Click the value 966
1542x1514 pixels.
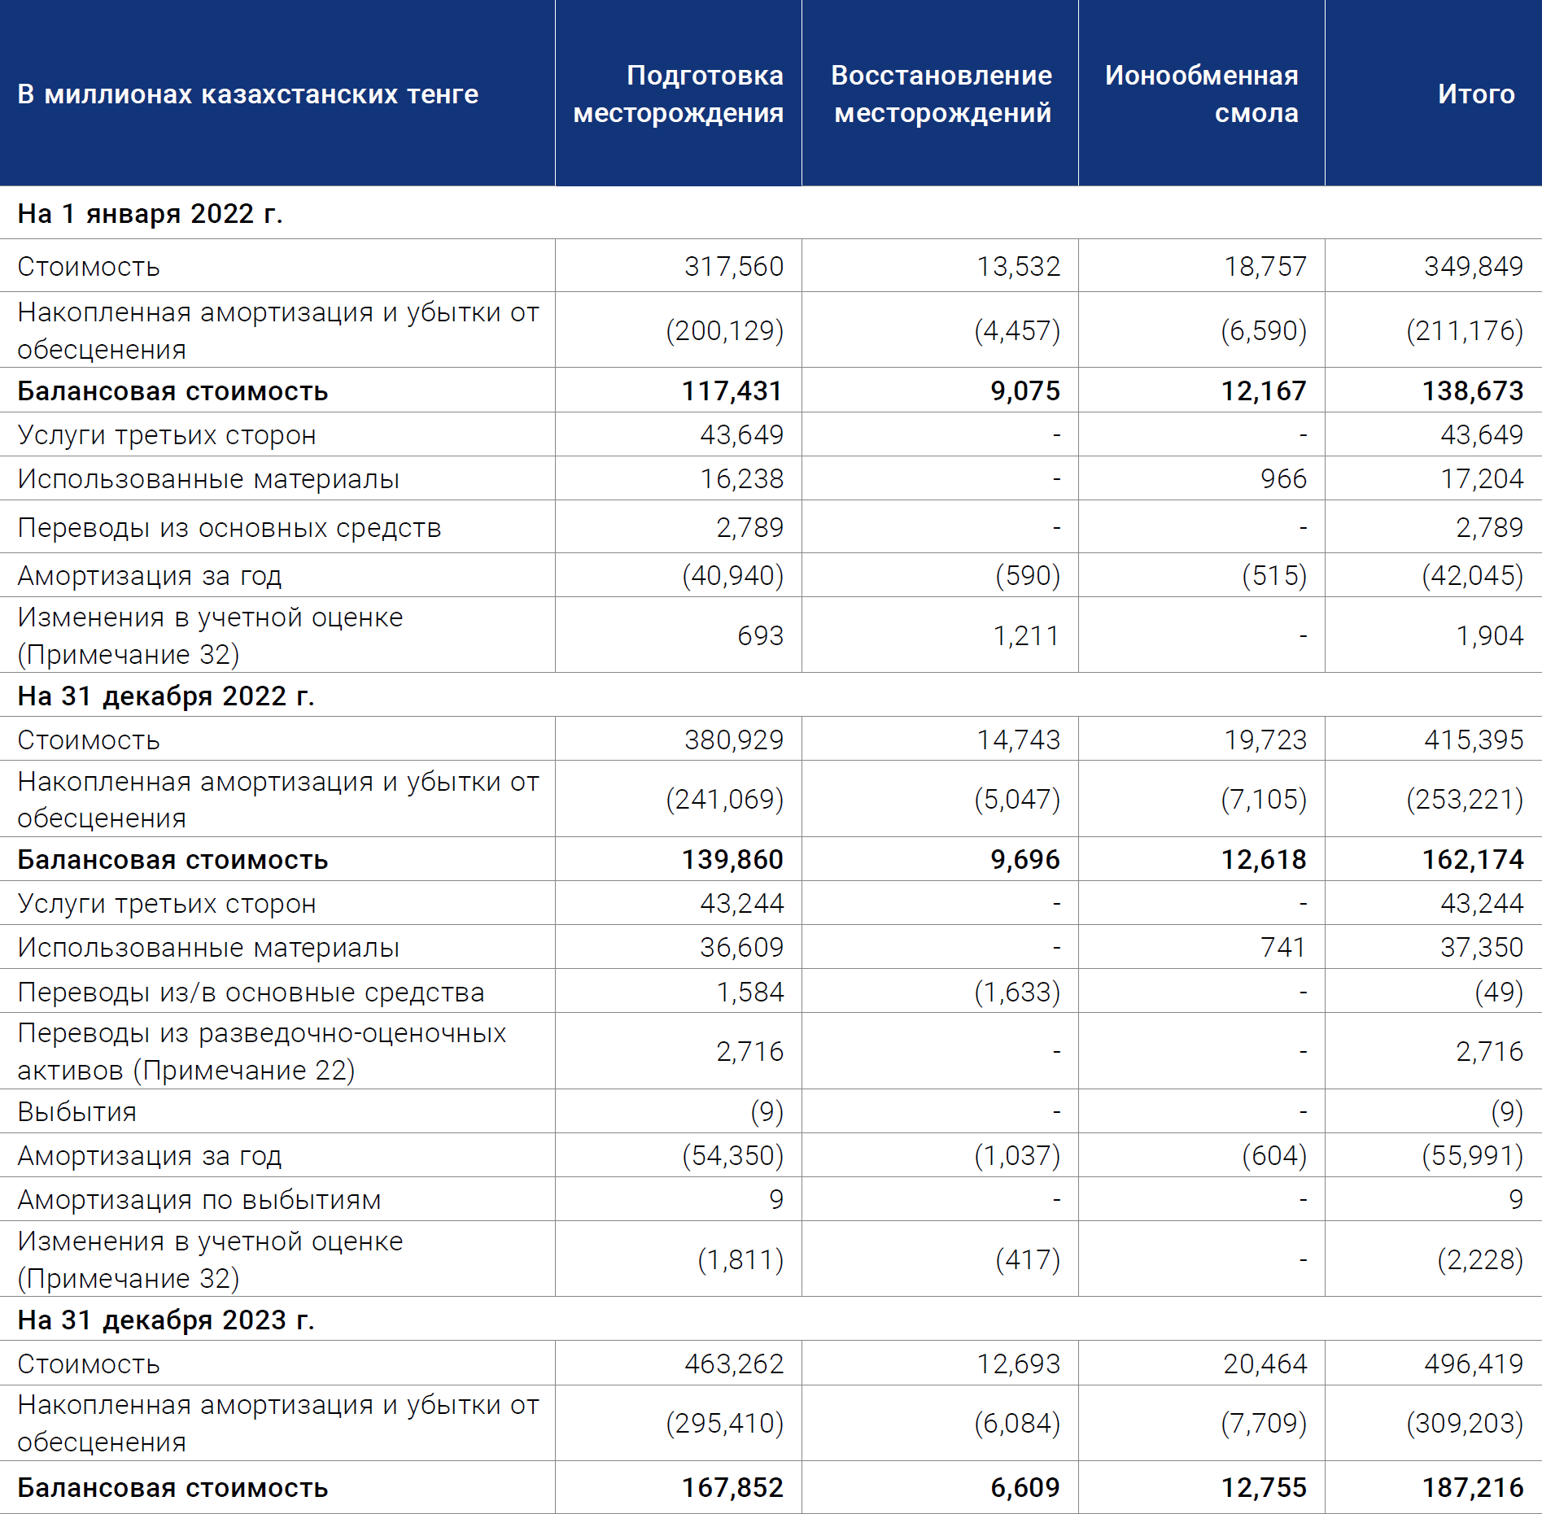(x=1284, y=479)
